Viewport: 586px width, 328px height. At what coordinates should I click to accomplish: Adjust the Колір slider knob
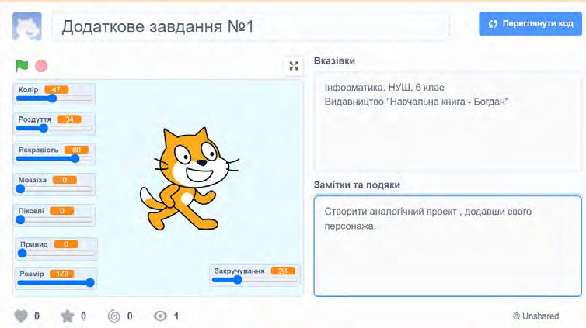pos(52,98)
